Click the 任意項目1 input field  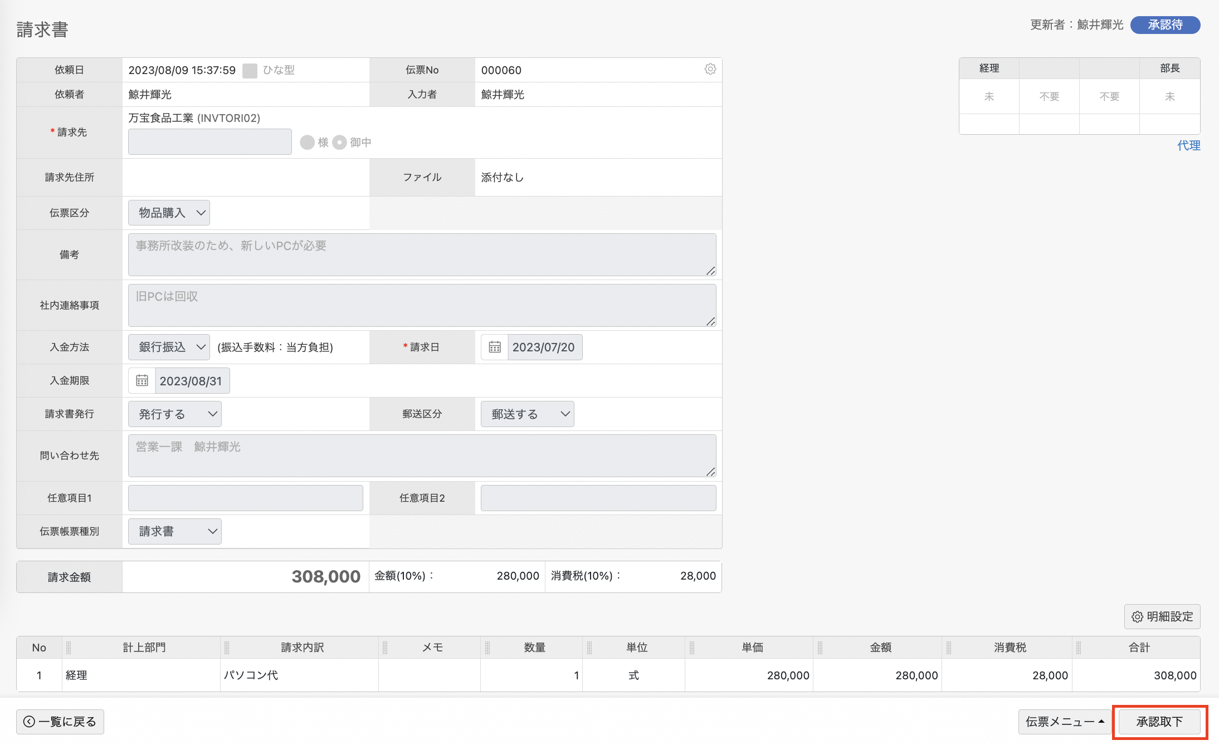coord(246,498)
